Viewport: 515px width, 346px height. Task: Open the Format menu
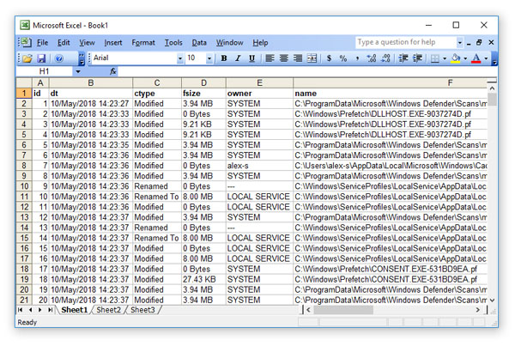[143, 43]
